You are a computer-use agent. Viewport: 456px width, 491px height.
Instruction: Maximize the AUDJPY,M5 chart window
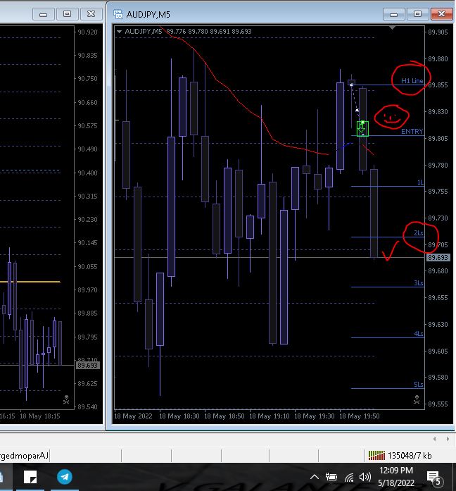(417, 14)
